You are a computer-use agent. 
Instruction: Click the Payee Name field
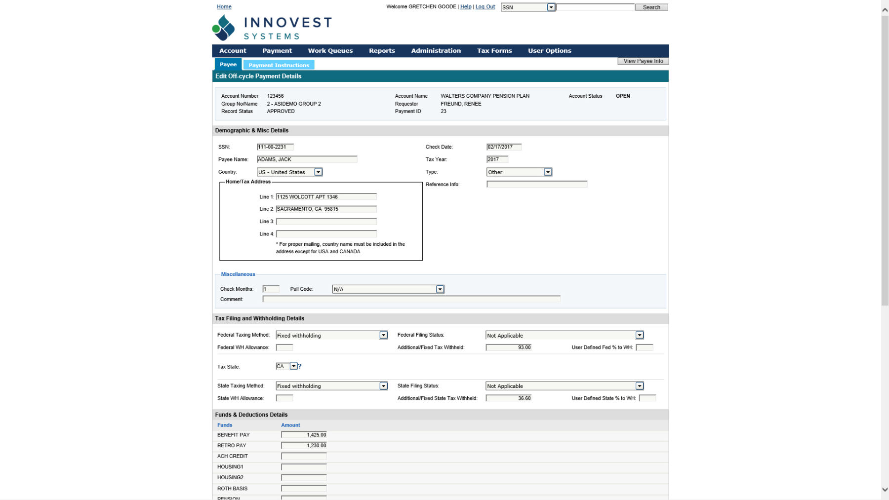click(x=307, y=159)
